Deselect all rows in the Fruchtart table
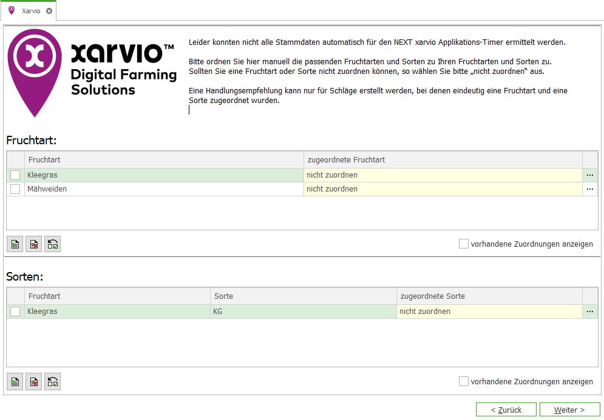The image size is (604, 420). (x=33, y=244)
